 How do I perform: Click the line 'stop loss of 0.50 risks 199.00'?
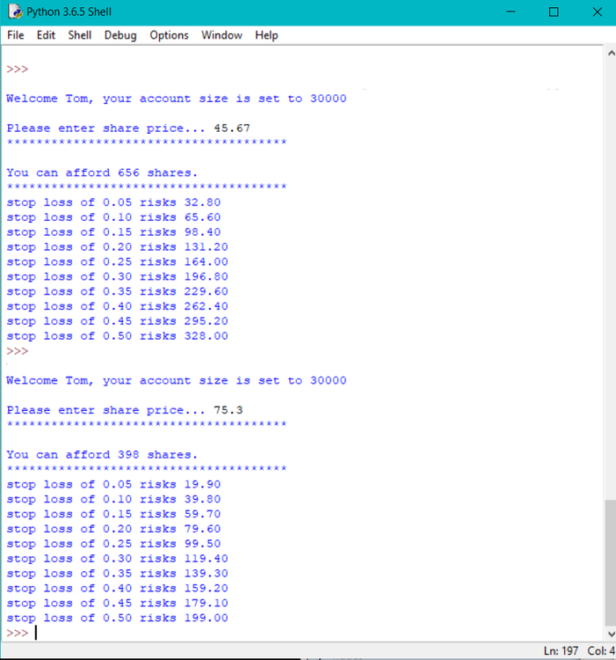117,618
